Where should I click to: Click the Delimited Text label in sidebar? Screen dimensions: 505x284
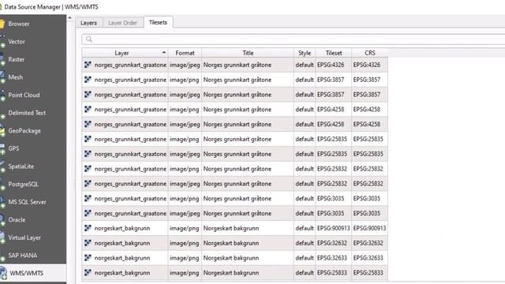point(27,113)
